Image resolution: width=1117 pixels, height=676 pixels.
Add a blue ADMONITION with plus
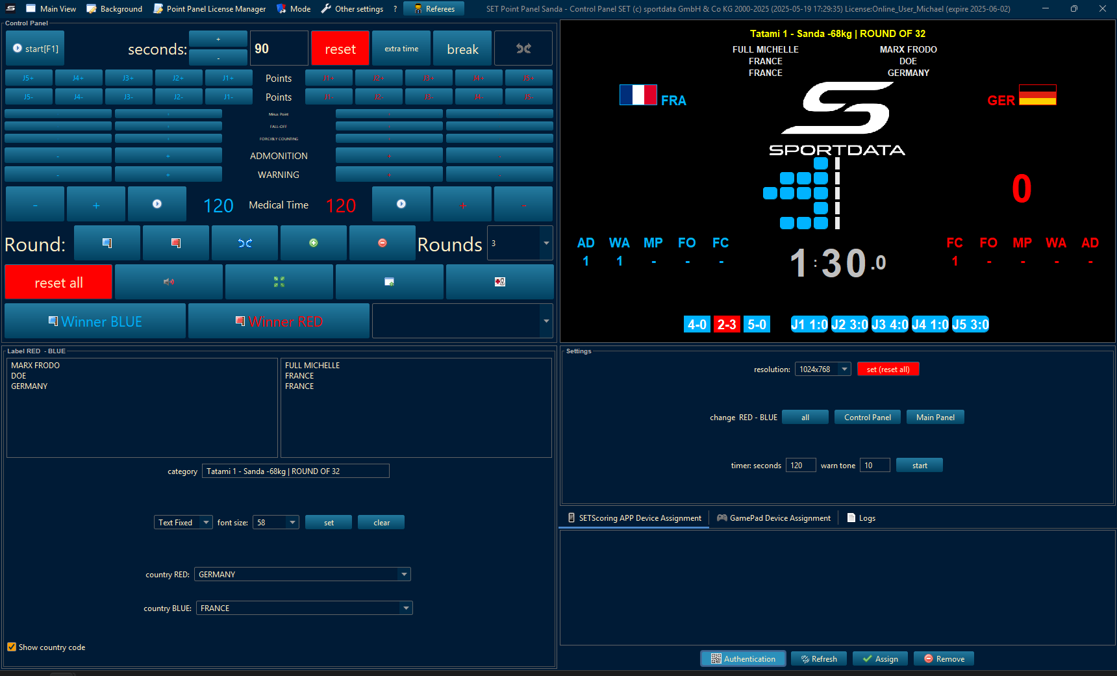168,156
